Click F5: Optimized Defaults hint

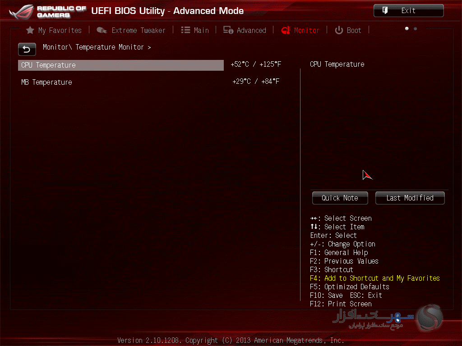pyautogui.click(x=350, y=287)
